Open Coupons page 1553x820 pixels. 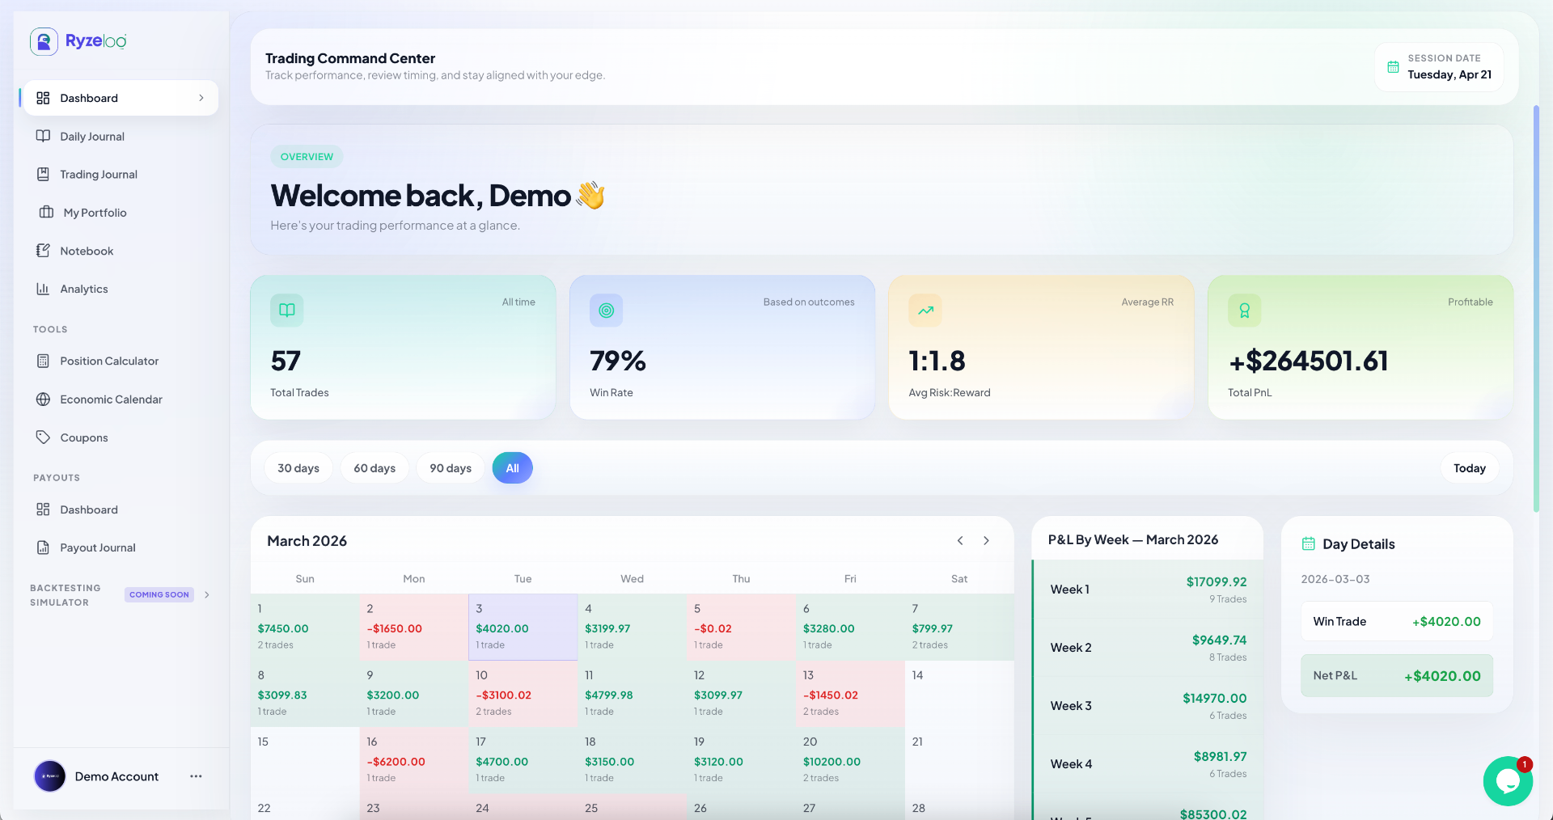(121, 437)
